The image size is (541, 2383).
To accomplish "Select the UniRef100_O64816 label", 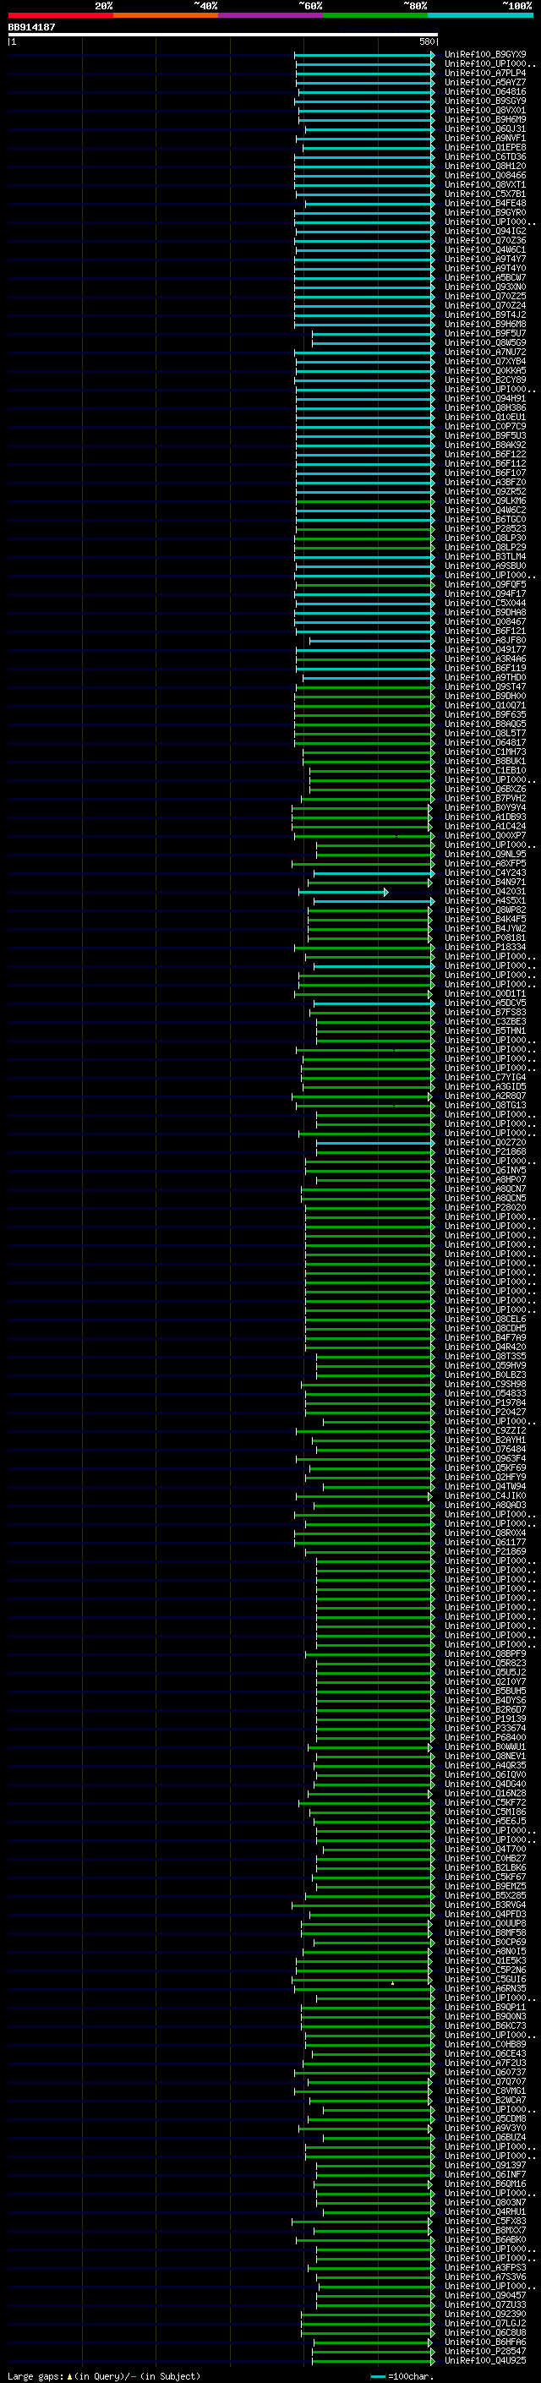I will pyautogui.click(x=484, y=91).
